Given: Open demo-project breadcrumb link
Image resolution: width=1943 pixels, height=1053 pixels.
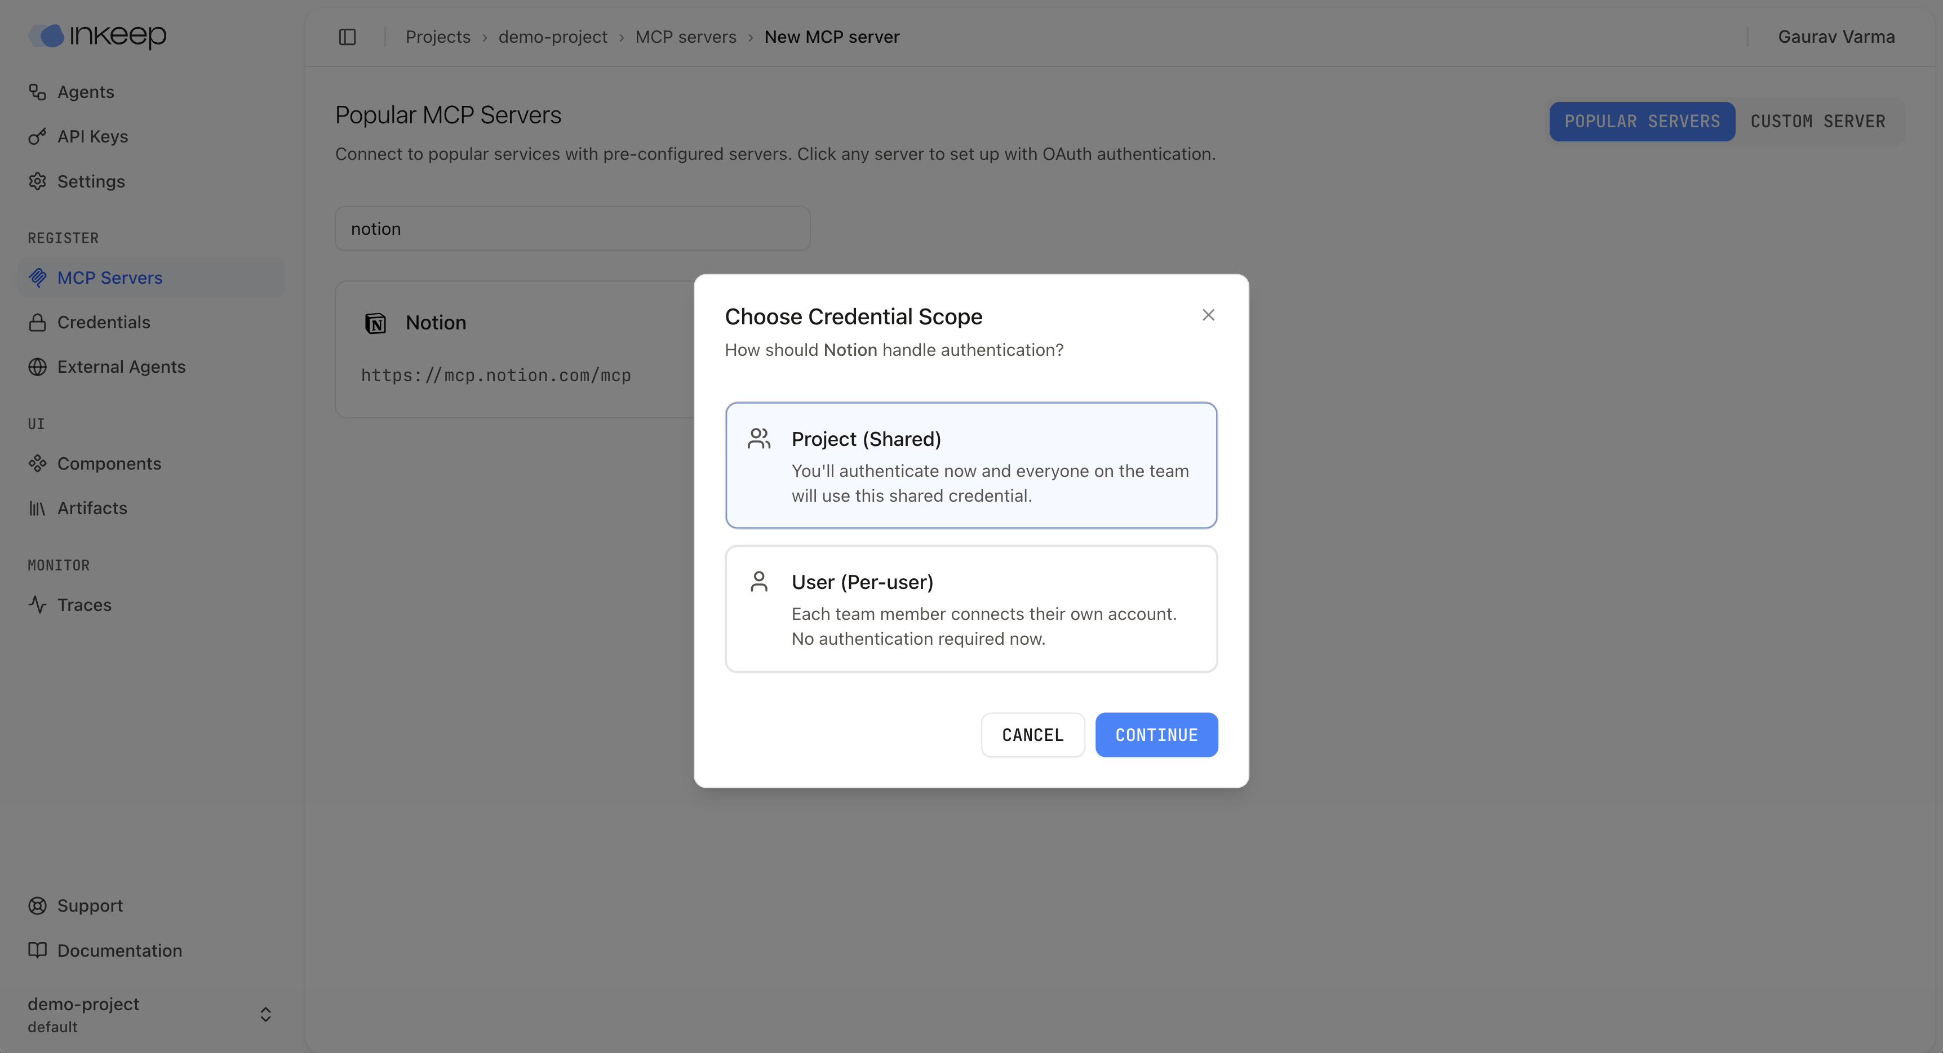Looking at the screenshot, I should coord(552,37).
